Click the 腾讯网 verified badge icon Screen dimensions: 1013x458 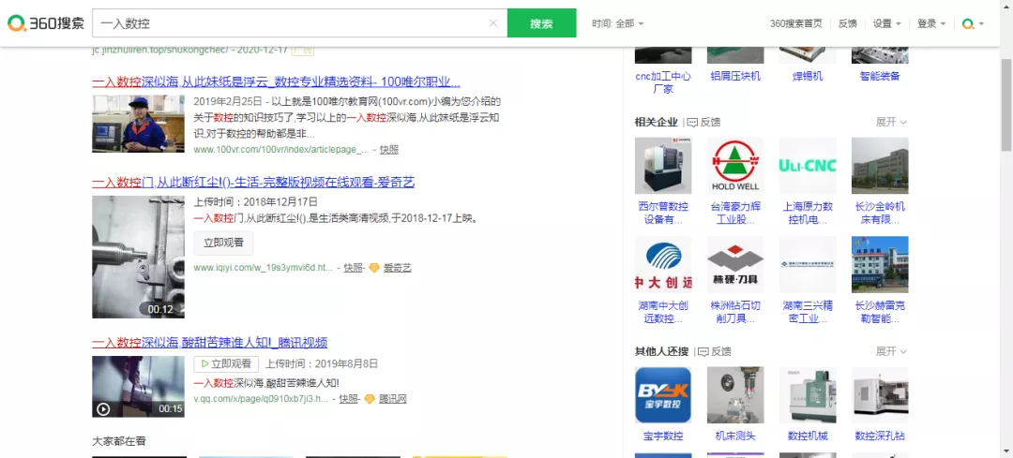coord(369,399)
